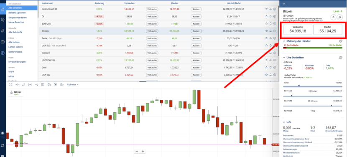This screenshot has height=157, width=347.
Task: Click large Kaufen 55.104,25 box
Action: coord(327,29)
